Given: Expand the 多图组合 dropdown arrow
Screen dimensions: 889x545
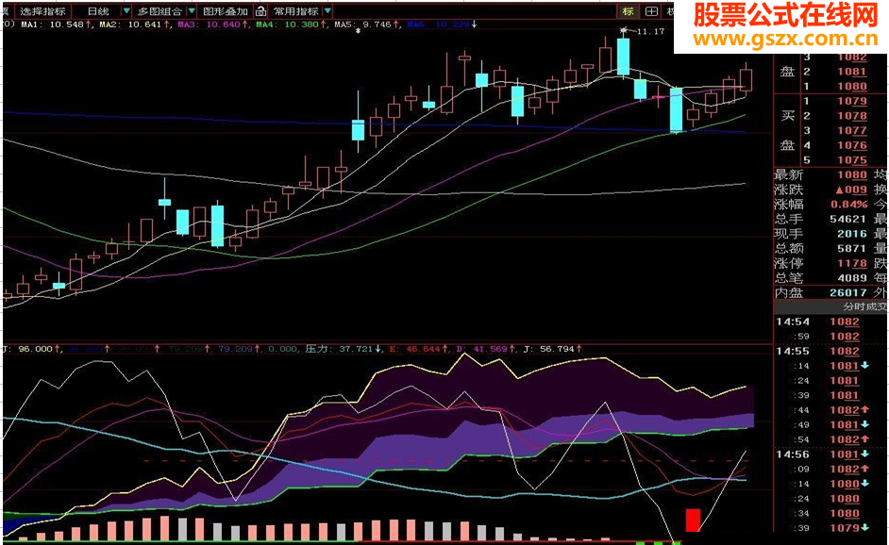Looking at the screenshot, I should [192, 11].
